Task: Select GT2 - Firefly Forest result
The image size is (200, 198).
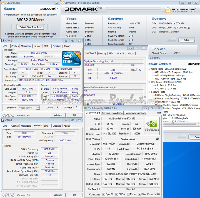Action: (x=170, y=76)
